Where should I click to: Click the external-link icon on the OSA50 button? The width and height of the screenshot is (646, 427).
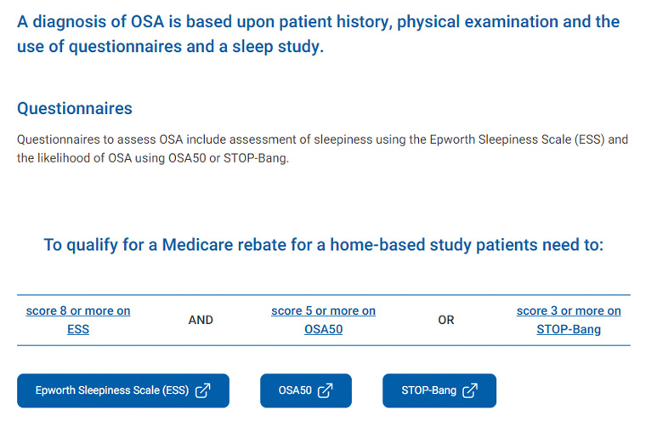(x=326, y=391)
